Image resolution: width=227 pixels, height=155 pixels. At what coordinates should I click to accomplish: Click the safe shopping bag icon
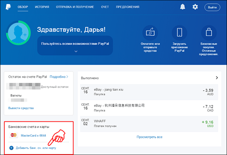click(209, 33)
